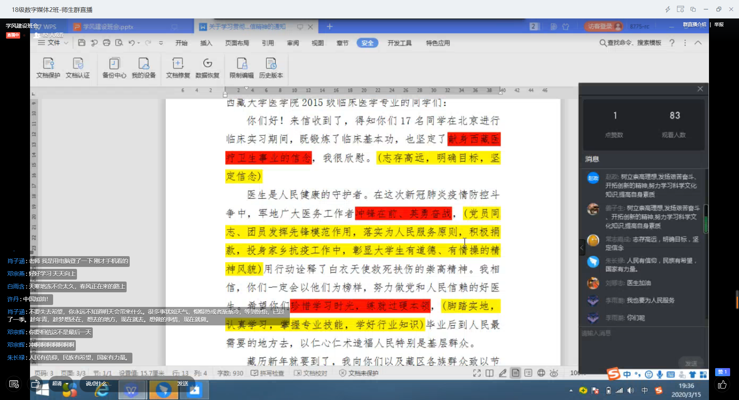Open the 文档保护 document protection tool

pos(48,68)
